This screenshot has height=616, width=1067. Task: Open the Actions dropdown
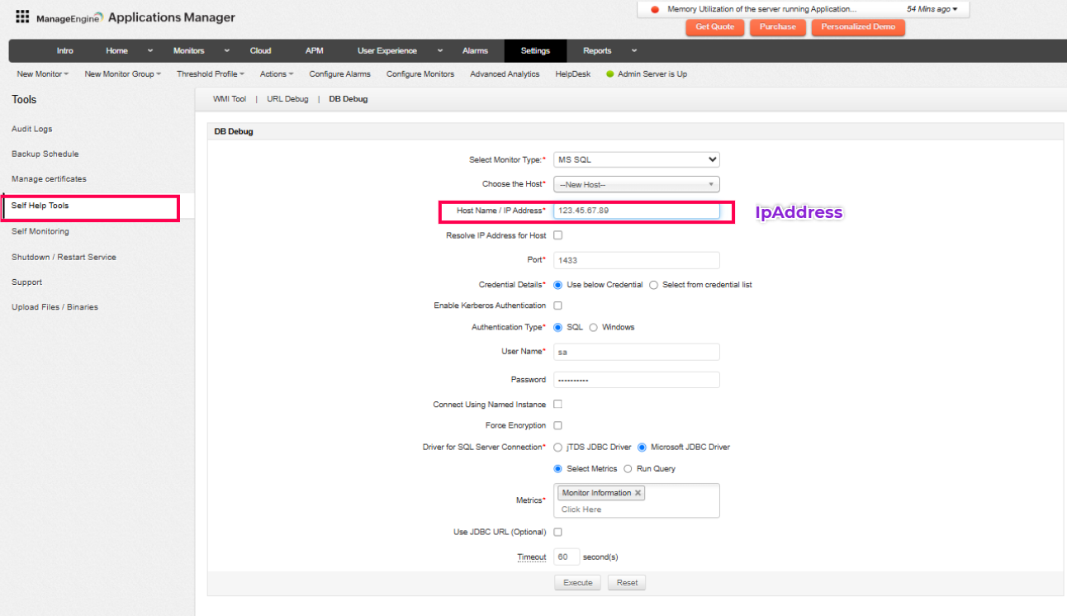coord(277,74)
